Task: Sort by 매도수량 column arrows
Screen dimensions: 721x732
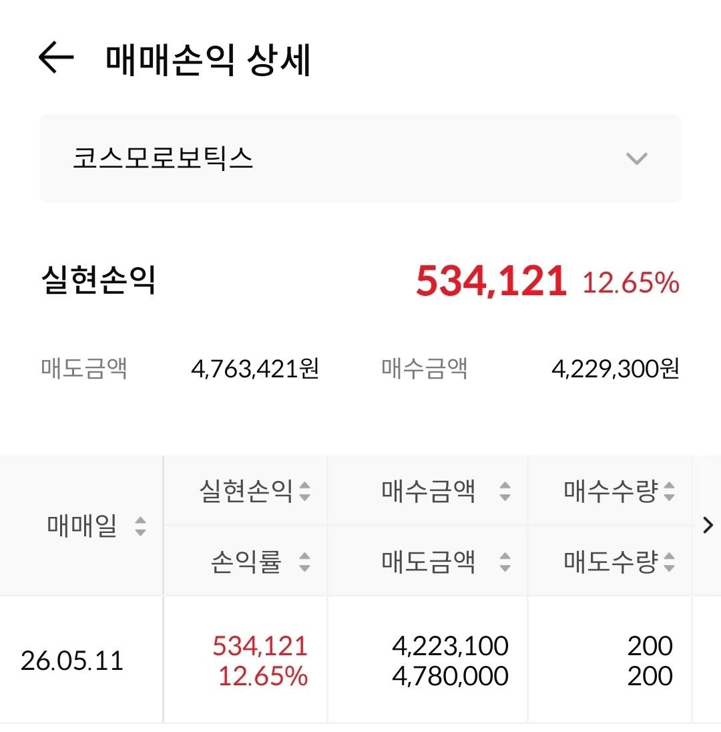Action: 669,562
